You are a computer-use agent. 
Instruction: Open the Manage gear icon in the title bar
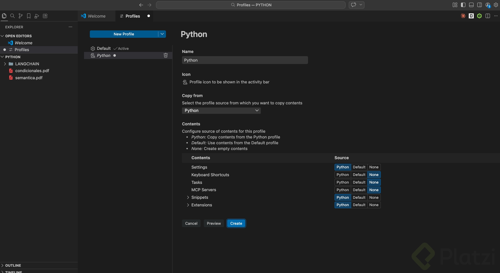click(496, 5)
